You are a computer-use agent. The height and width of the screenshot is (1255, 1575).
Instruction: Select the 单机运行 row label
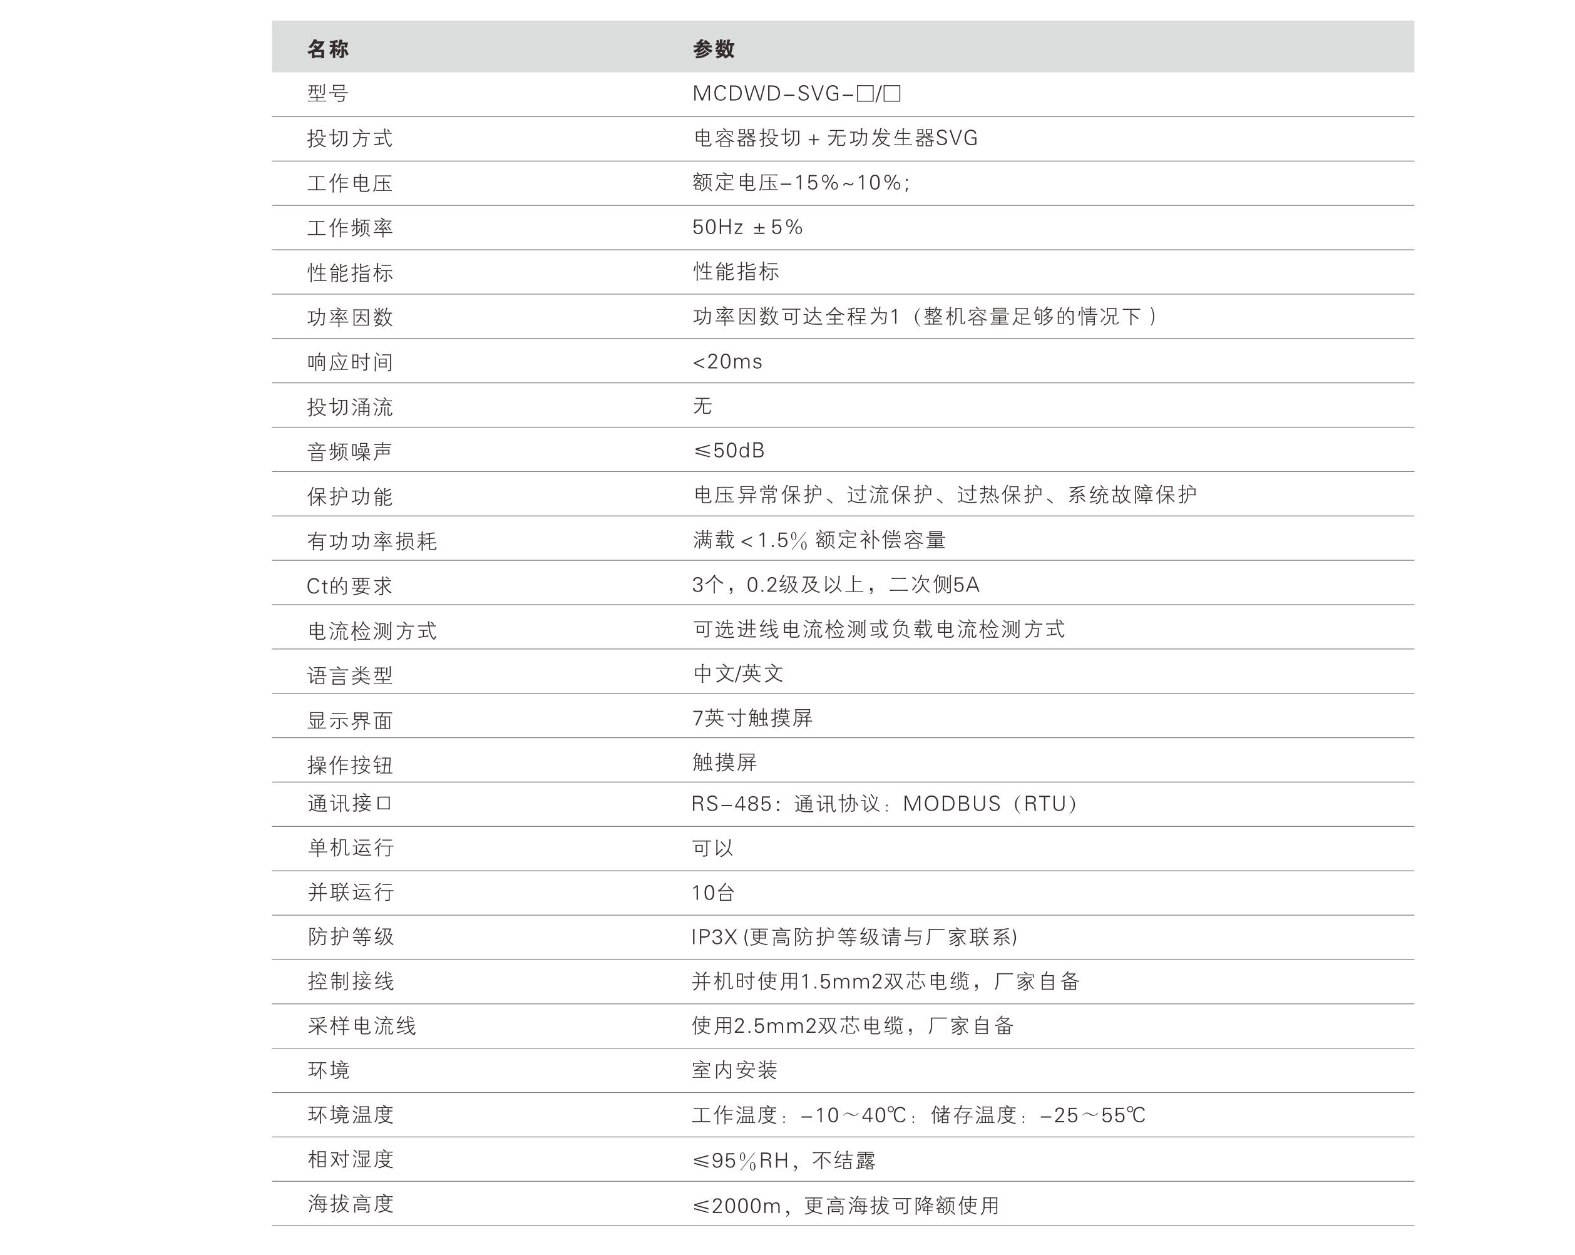point(350,848)
